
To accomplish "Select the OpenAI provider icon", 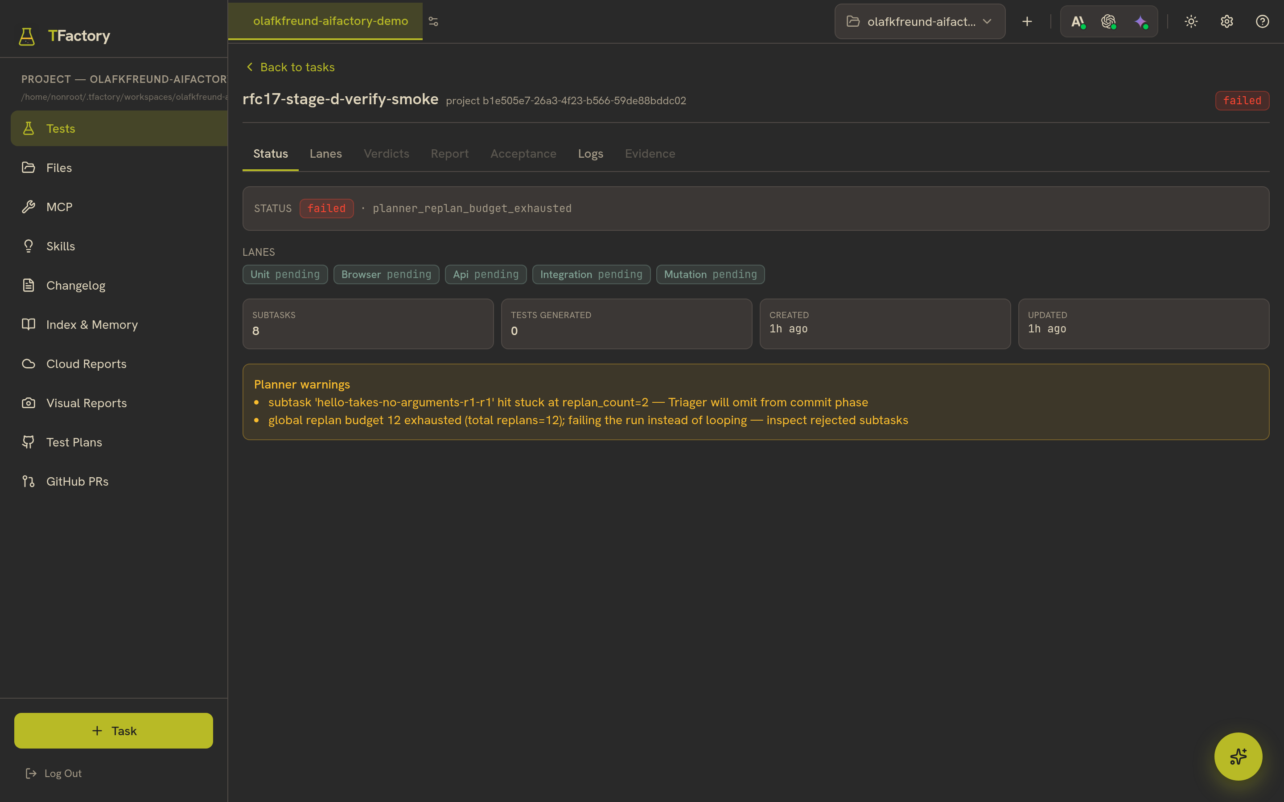I will (1108, 21).
